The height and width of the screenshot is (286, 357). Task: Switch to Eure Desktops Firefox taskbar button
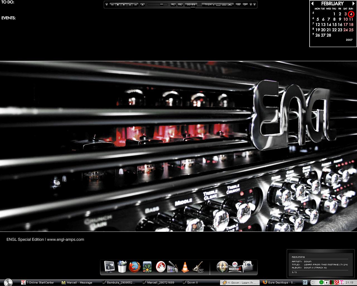tap(280, 283)
